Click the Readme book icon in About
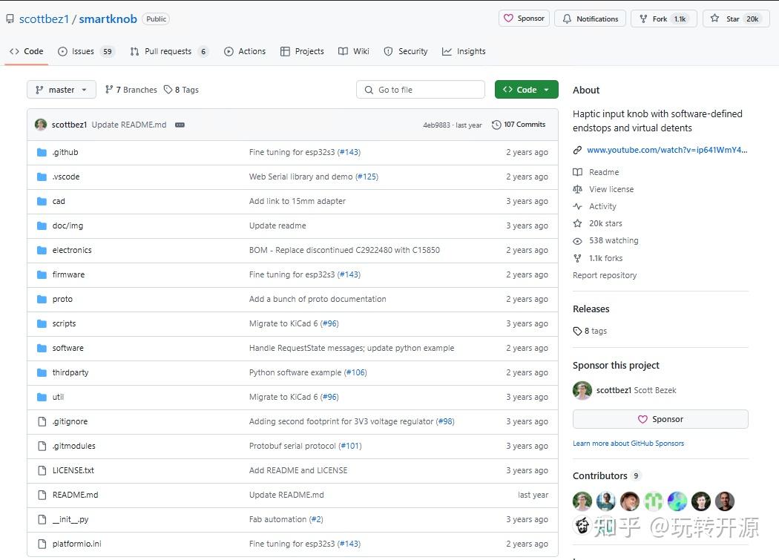This screenshot has height=560, width=779. tap(577, 172)
